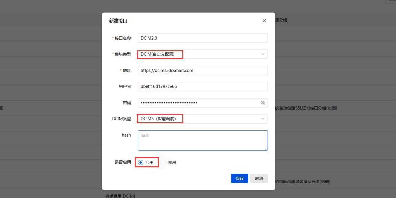The image size is (396, 198).
Task: Close the 新建接口 dialog with the X icon
Action: click(264, 21)
